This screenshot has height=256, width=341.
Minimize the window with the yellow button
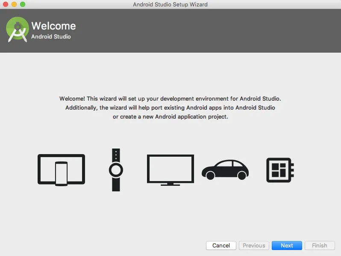[14, 4]
